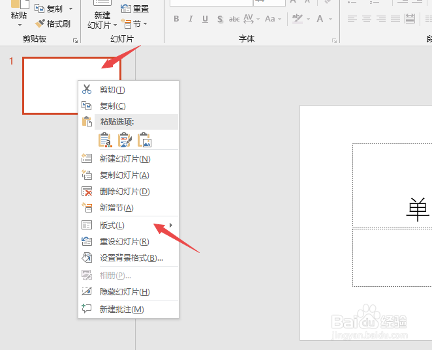Click the subtitle placeholder on slide

[392, 258]
